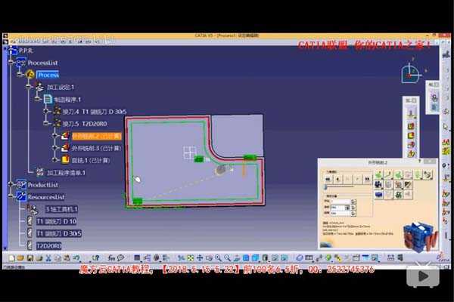Click the Print icon in bottom toolbar
The image size is (454, 302).
[39, 257]
